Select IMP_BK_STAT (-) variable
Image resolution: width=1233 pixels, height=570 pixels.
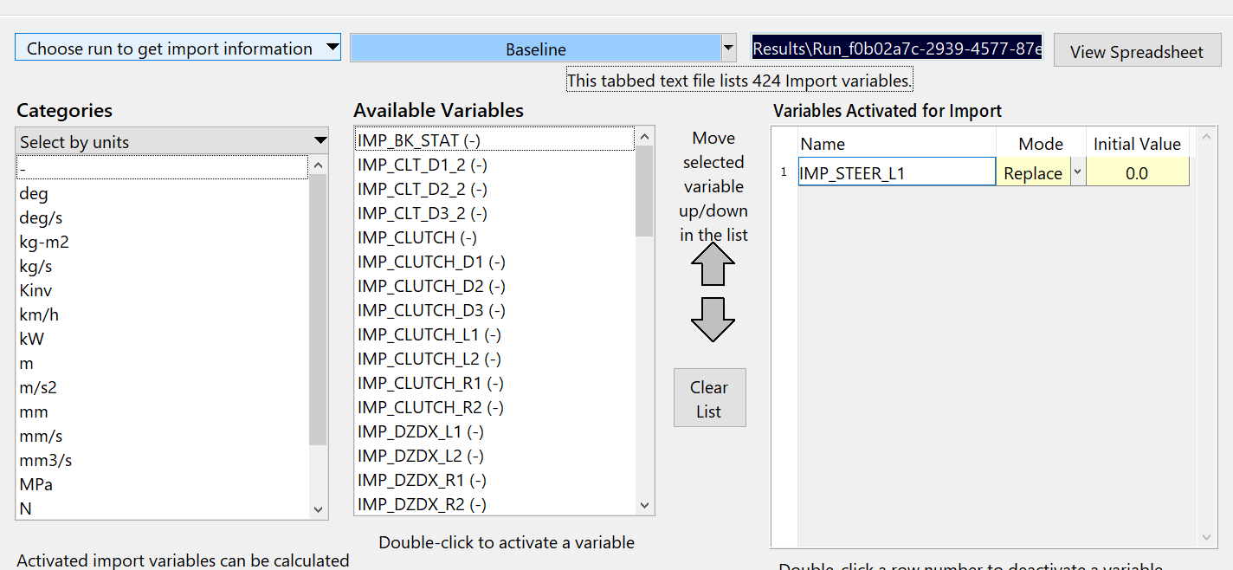click(494, 139)
